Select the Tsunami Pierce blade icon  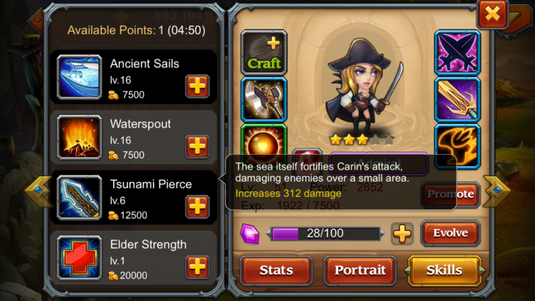(x=79, y=198)
